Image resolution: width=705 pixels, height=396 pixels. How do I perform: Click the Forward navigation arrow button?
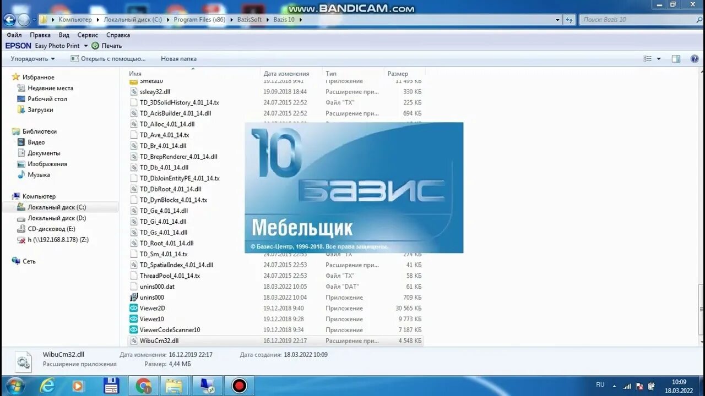[x=24, y=20]
